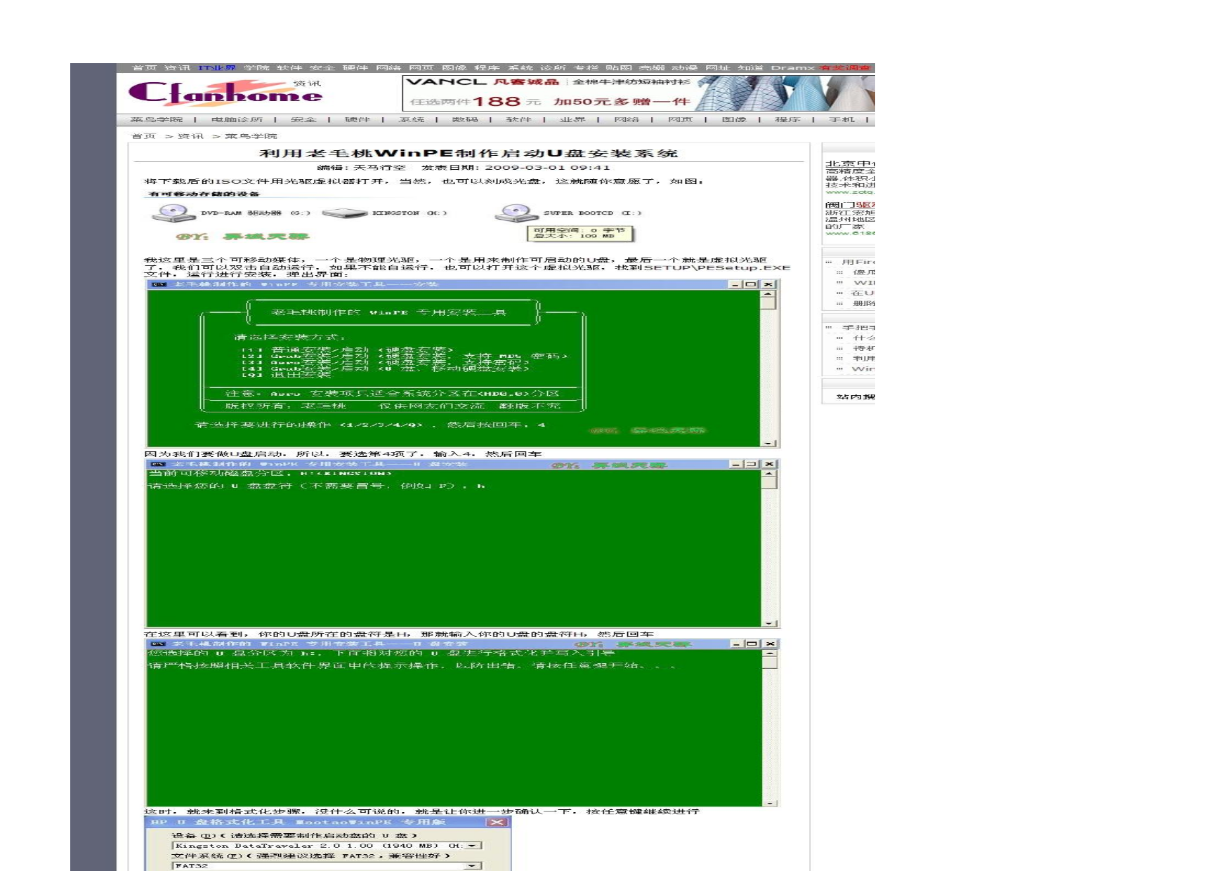Screen dimensions: 1232x871
Task: Click the heading 有可移动存储的设备
Action: click(204, 194)
